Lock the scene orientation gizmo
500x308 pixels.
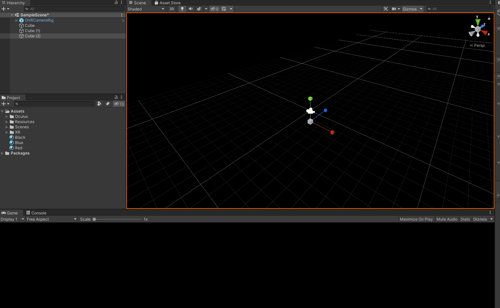489,18
